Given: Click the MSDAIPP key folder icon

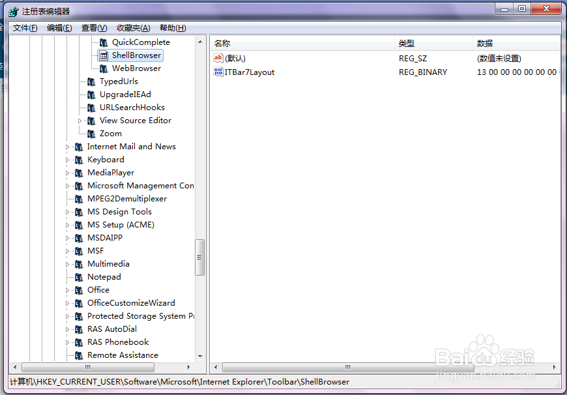Looking at the screenshot, I should pos(80,238).
